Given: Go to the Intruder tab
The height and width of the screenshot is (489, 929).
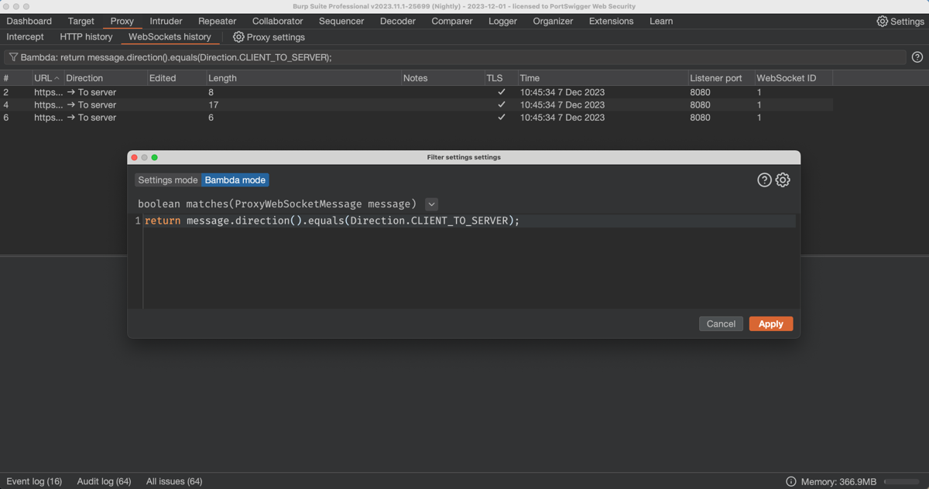Looking at the screenshot, I should tap(166, 21).
